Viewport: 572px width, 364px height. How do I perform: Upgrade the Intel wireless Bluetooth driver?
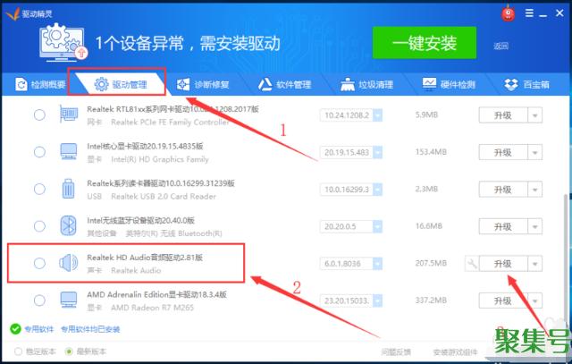(x=503, y=226)
